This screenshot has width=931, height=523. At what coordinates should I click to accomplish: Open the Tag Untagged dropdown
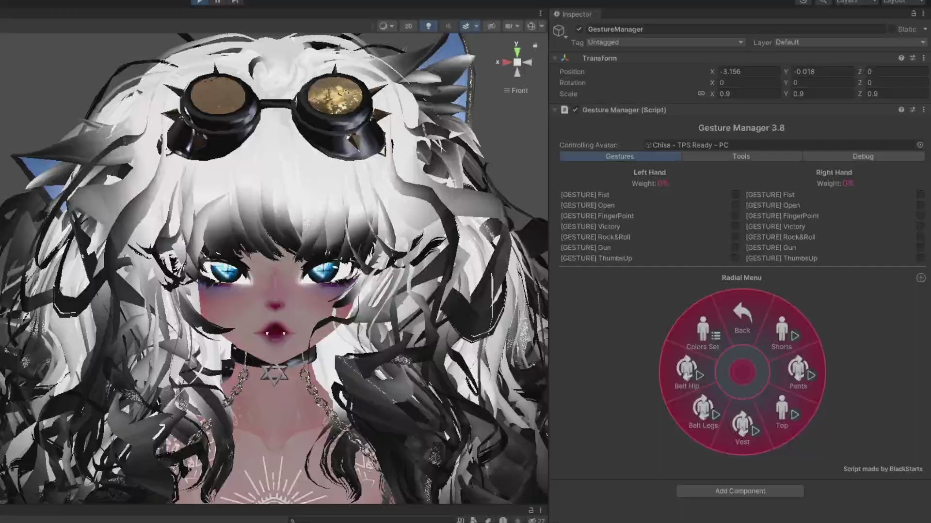(665, 42)
